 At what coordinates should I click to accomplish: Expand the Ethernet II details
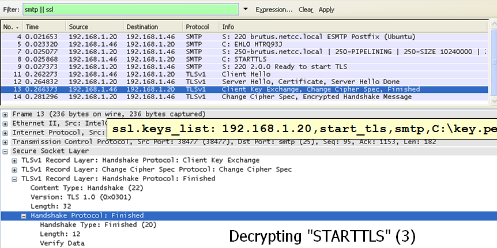pyautogui.click(x=6, y=123)
